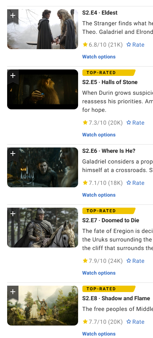Open Watch options for Shadow and Flame
Viewport: 153px width, 338px height.
pyautogui.click(x=99, y=334)
